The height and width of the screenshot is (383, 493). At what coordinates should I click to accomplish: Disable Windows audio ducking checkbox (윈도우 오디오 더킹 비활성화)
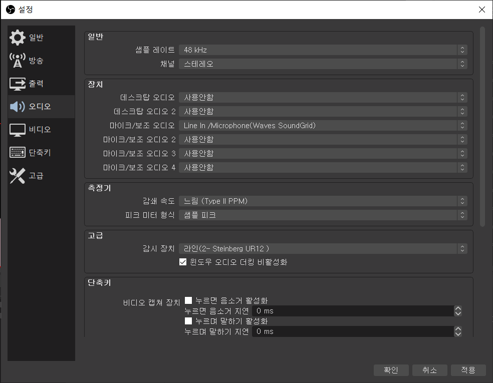tap(183, 262)
